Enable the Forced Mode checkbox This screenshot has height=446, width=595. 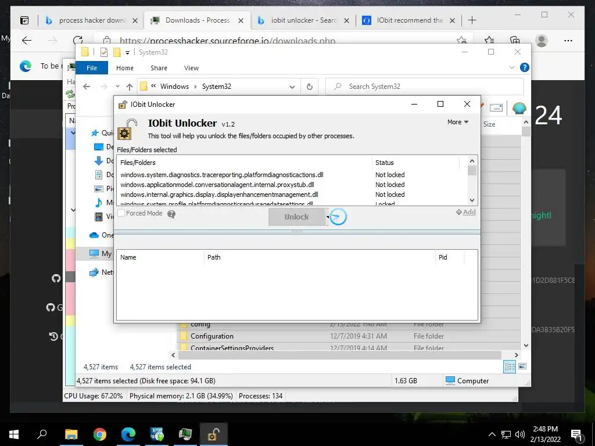point(121,213)
